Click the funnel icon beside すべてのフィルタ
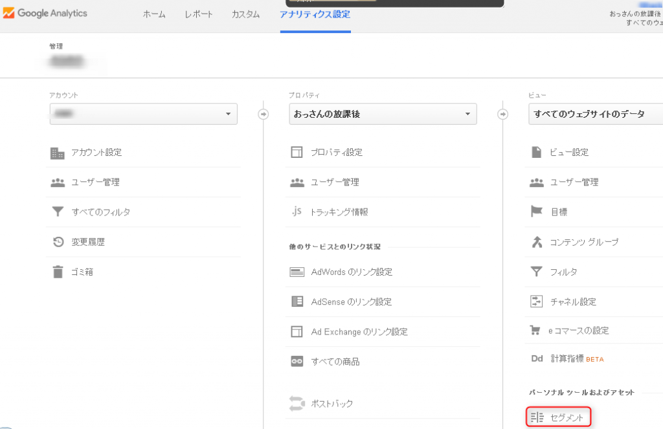Image resolution: width=663 pixels, height=429 pixels. pyautogui.click(x=58, y=212)
